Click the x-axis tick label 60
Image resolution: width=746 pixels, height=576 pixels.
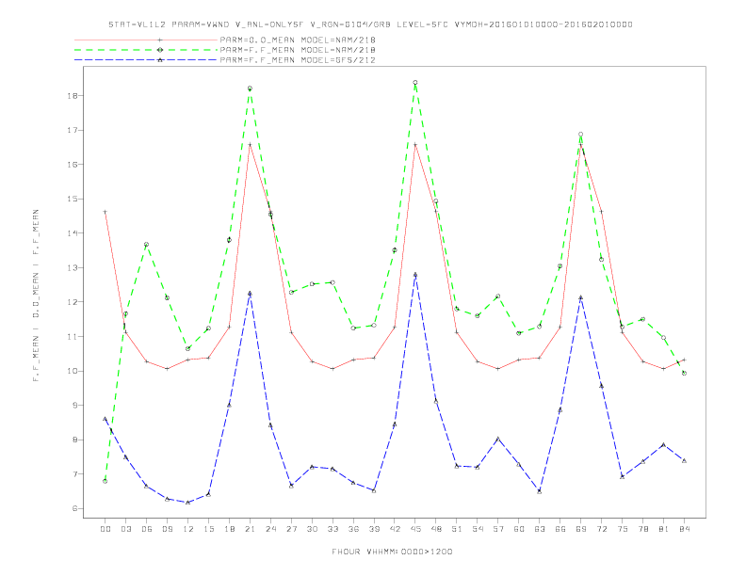(519, 529)
